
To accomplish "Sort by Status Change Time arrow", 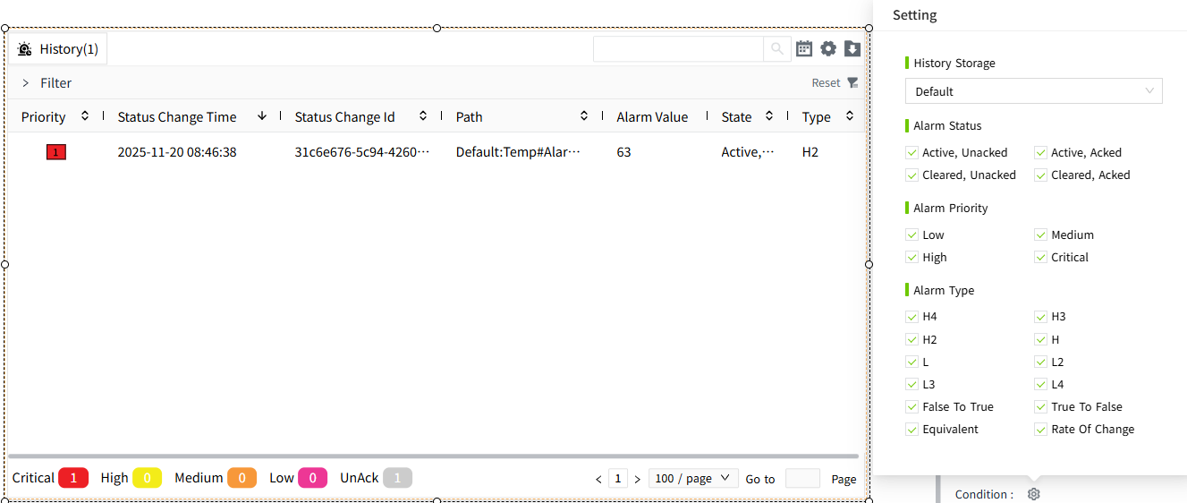I will [x=262, y=116].
